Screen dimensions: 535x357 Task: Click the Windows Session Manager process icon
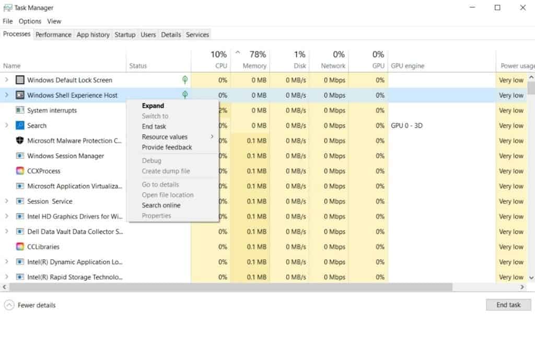pyautogui.click(x=20, y=156)
